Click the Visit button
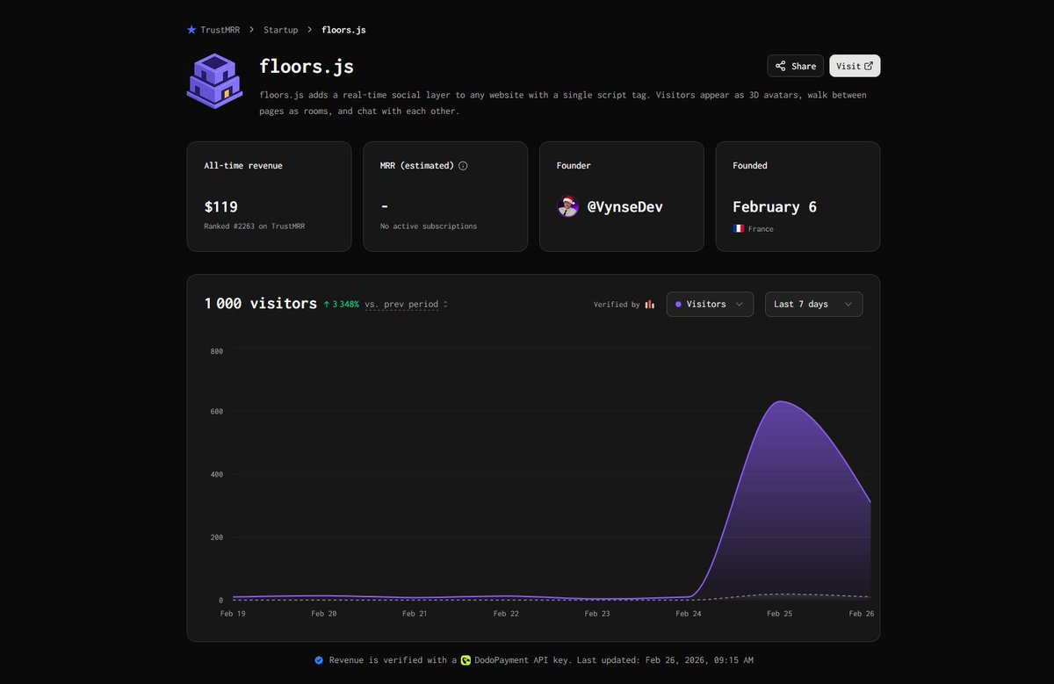The image size is (1054, 684). click(x=854, y=65)
